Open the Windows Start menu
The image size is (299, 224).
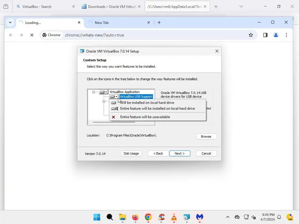click(97, 217)
